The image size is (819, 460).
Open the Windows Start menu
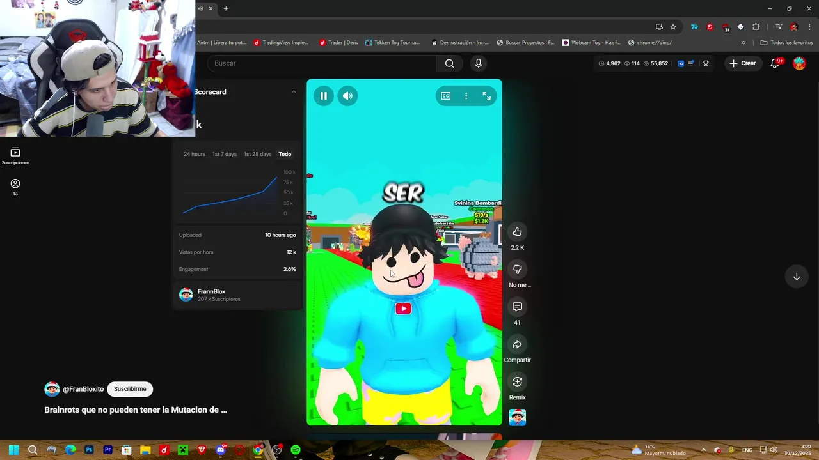tap(14, 450)
